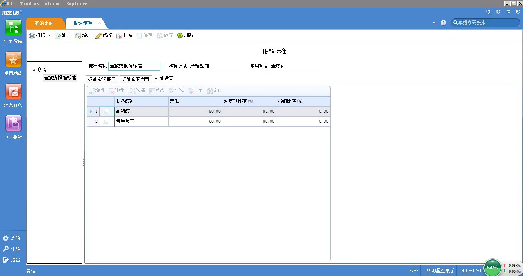Image resolution: width=523 pixels, height=276 pixels.
Task: Click 反选 invert selection button
Action: (157, 91)
